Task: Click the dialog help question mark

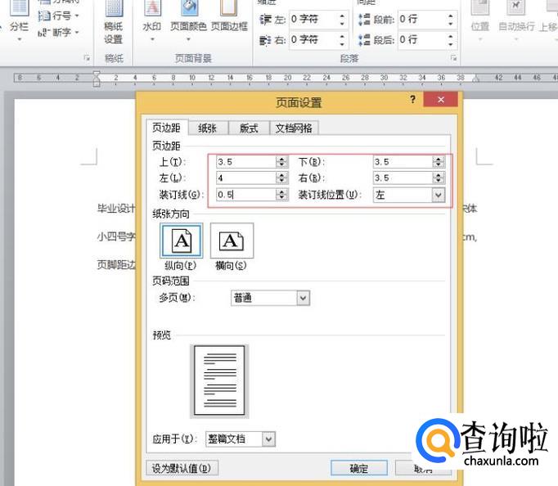Action: tap(412, 99)
